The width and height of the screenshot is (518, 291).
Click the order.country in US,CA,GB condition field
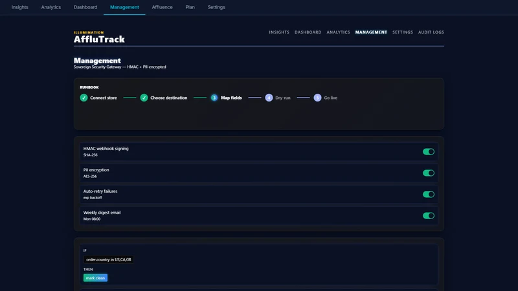tap(108, 260)
